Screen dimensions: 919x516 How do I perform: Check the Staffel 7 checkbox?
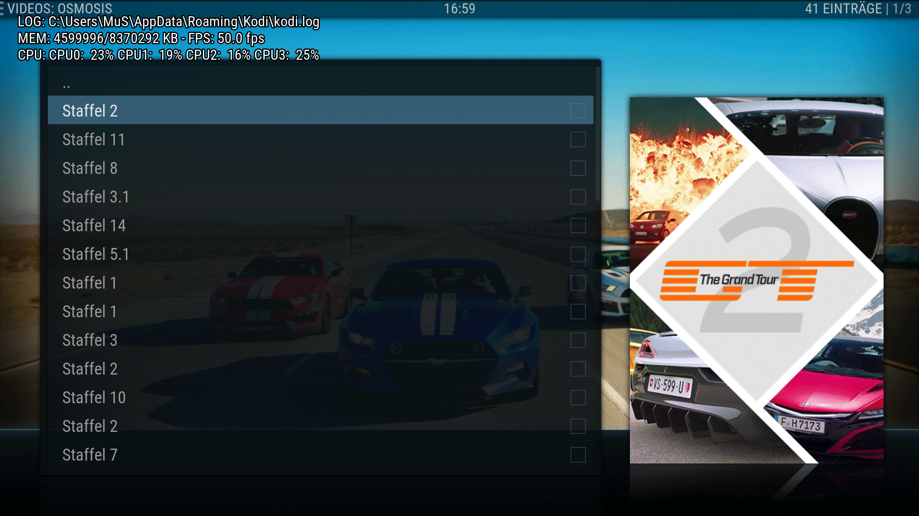tap(578, 455)
